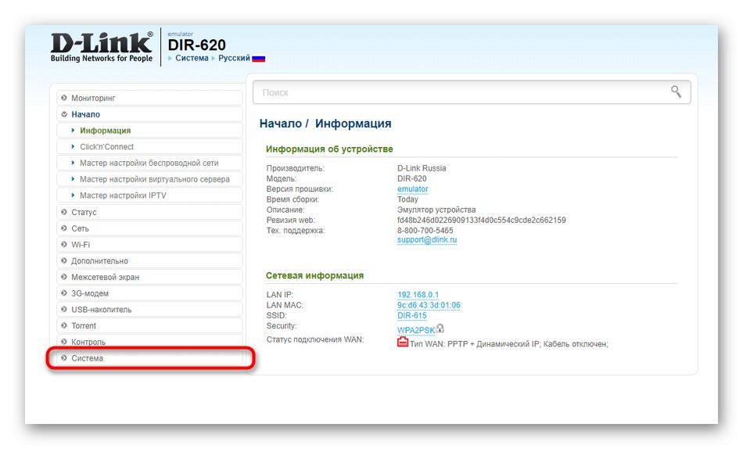Viewport: 743px width, 449px height.
Task: Click the LAN MAC address link
Action: point(429,305)
